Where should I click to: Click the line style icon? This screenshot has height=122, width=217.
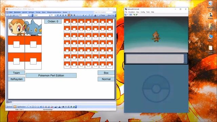click(63, 107)
